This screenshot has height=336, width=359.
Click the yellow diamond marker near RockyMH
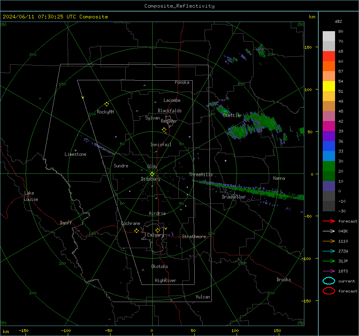107,104
